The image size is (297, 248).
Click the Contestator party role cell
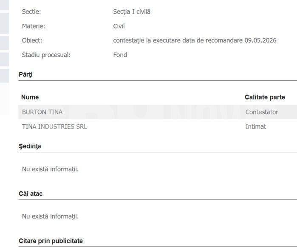(x=262, y=112)
